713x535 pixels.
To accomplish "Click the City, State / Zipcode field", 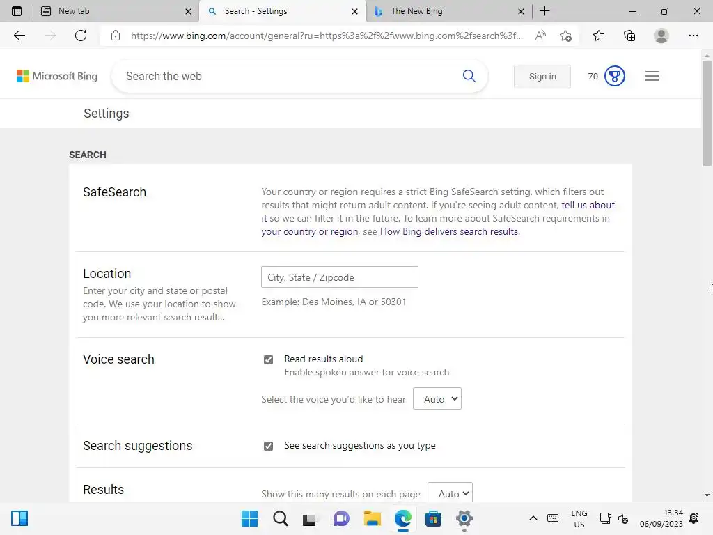I will [x=340, y=277].
